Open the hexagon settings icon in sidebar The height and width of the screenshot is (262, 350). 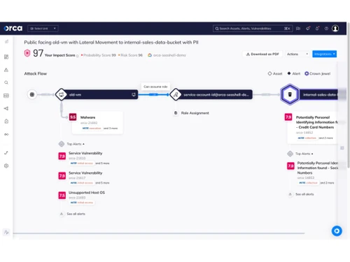(6, 166)
